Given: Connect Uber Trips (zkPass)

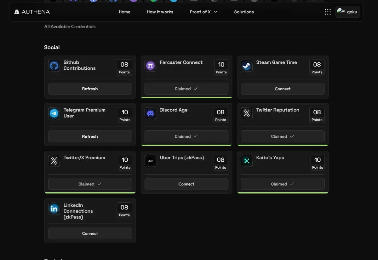Looking at the screenshot, I should 186,184.
